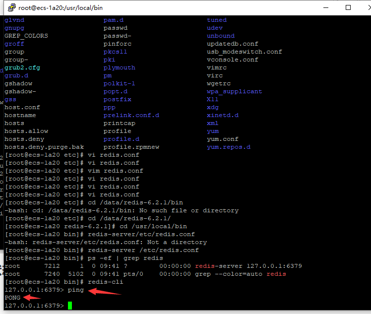
Task: Click the 'vim redis.conf' command line
Action: coord(116,171)
